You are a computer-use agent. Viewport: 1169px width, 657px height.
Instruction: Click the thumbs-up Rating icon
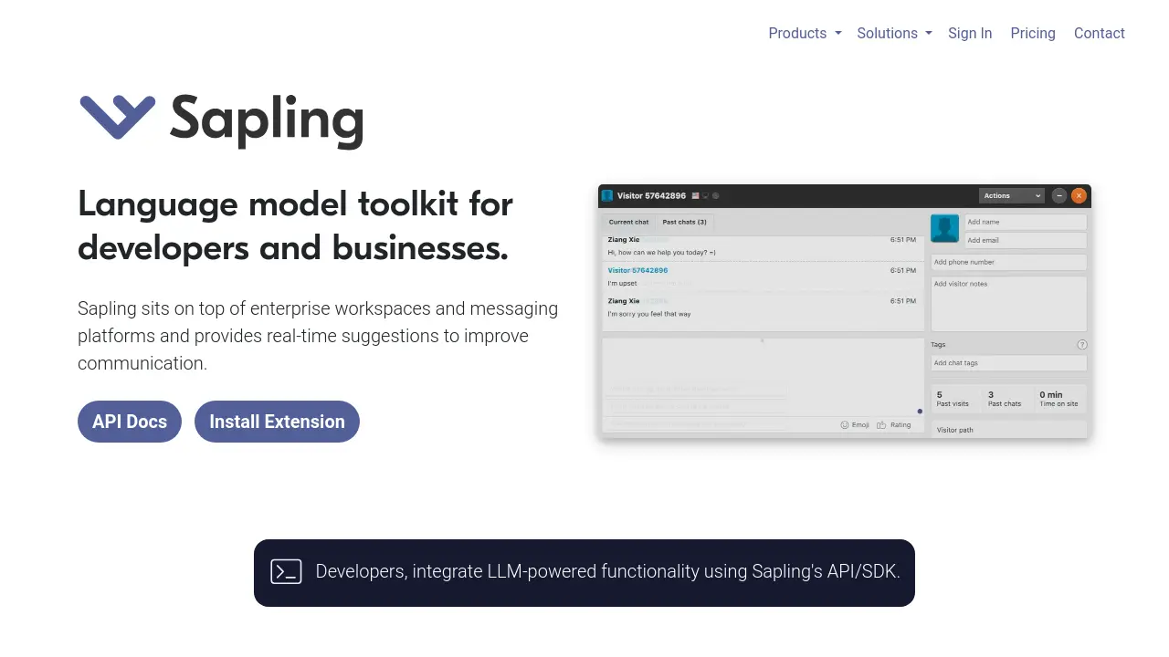pyautogui.click(x=881, y=425)
